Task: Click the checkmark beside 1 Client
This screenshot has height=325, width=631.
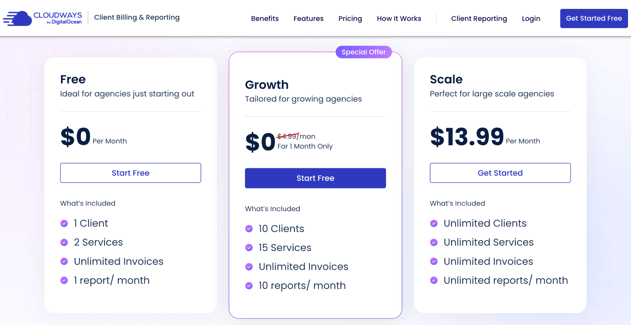Action: [x=64, y=223]
